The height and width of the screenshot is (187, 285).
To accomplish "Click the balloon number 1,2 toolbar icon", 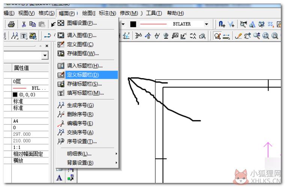I will [15, 36].
